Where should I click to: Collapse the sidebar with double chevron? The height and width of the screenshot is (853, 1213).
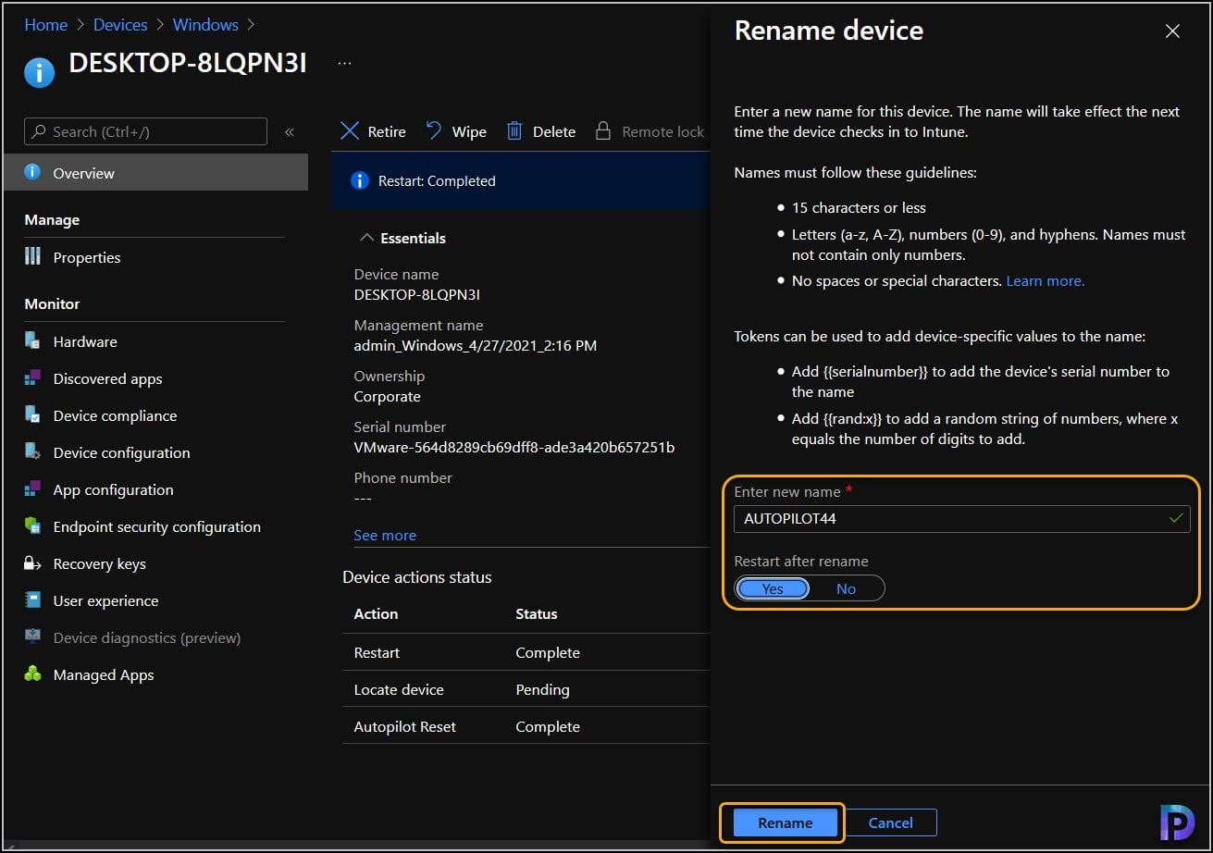pos(289,131)
